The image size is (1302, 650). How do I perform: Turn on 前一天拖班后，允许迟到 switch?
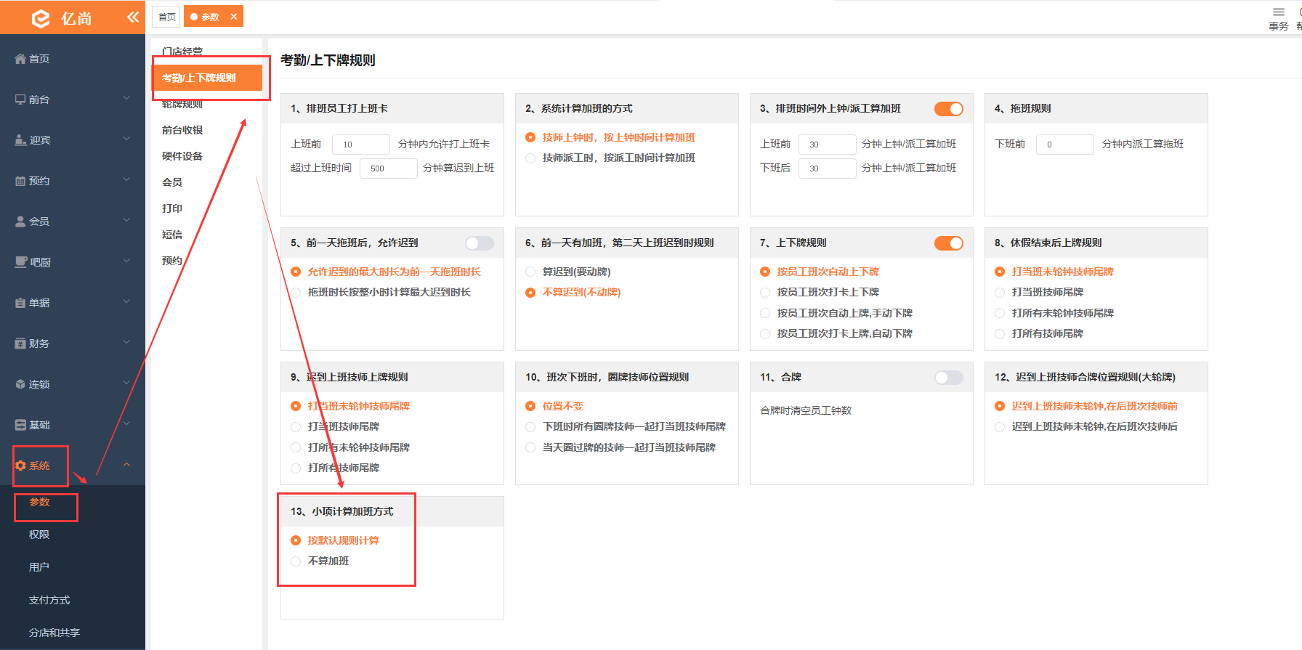click(x=480, y=243)
